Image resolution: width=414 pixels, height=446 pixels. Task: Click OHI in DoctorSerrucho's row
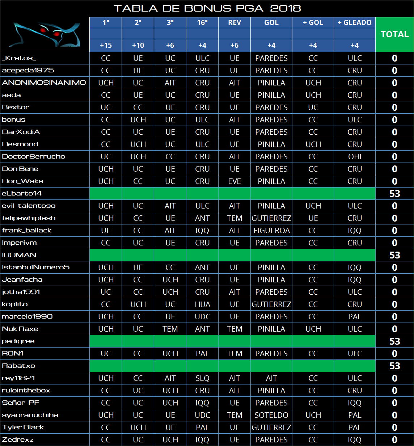click(x=355, y=156)
